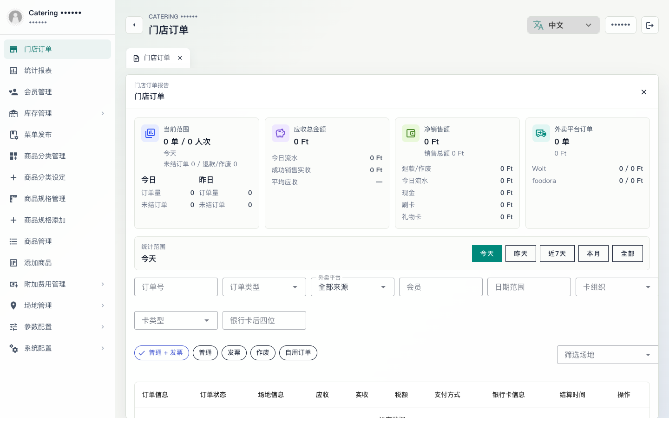669x429 pixels.
Task: Open the 订单类型 dropdown
Action: point(264,287)
